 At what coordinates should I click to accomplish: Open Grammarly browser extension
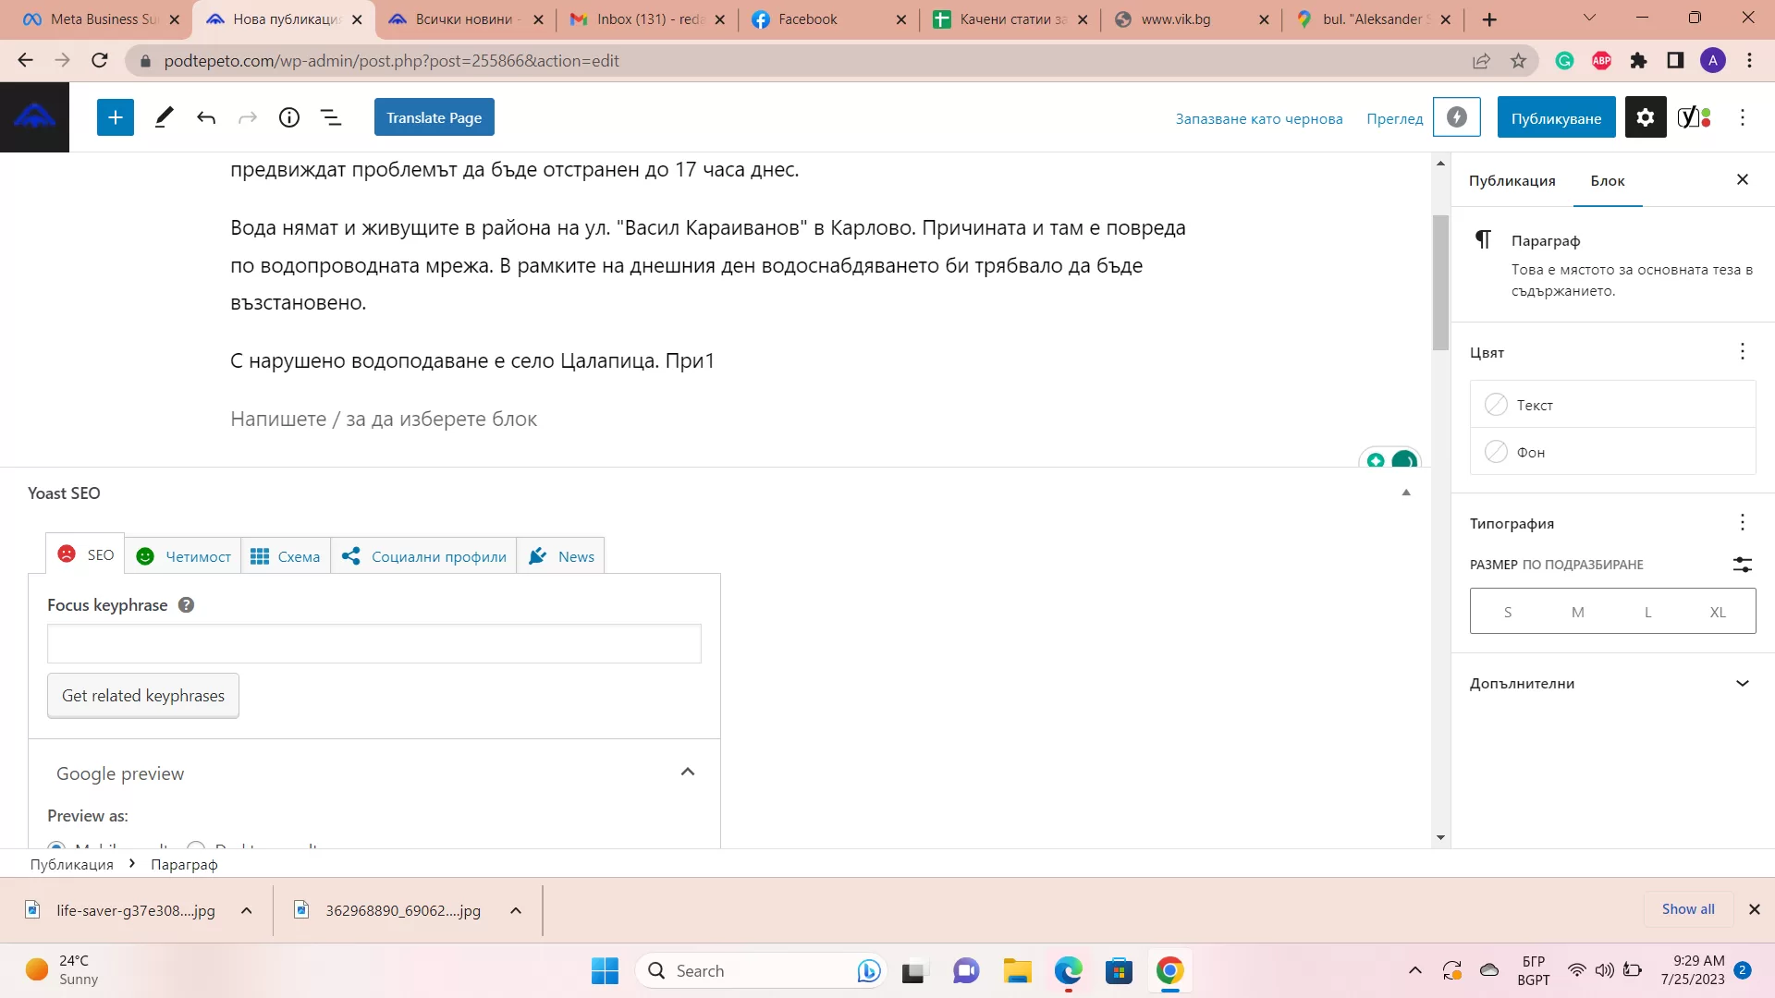(1564, 60)
